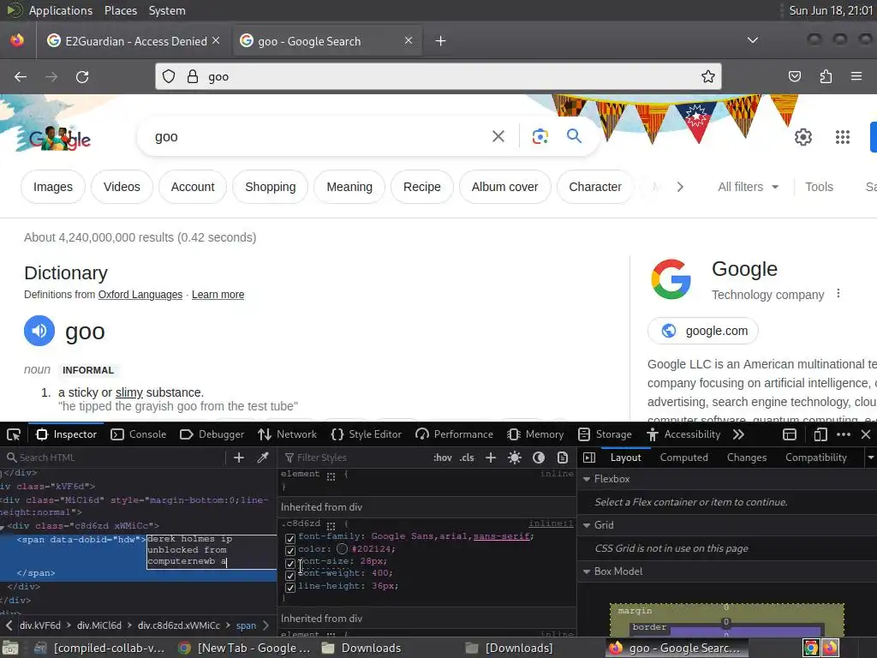
Task: Filter results by Videos
Action: pos(122,187)
